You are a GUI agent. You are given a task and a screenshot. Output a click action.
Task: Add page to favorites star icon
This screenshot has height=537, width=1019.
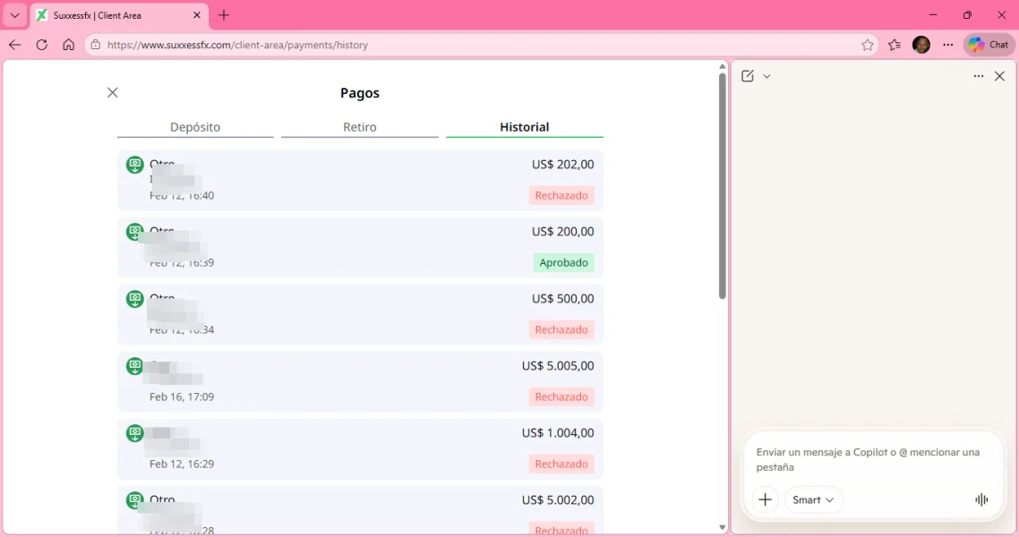coord(867,45)
